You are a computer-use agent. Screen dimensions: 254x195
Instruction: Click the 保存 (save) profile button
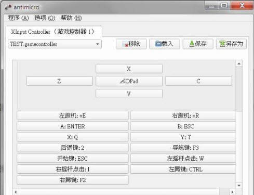tap(198, 44)
